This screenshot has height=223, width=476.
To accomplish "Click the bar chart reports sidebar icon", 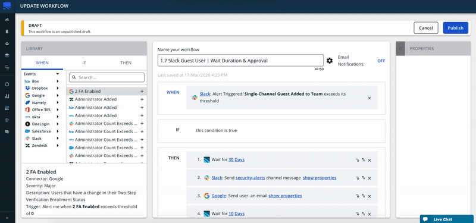I will [7, 96].
